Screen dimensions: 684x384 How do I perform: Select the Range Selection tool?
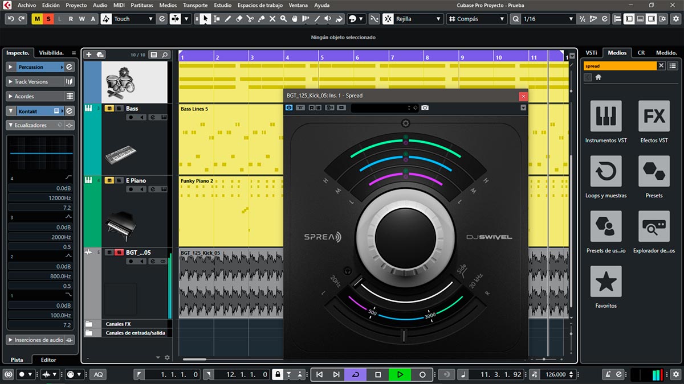[217, 19]
